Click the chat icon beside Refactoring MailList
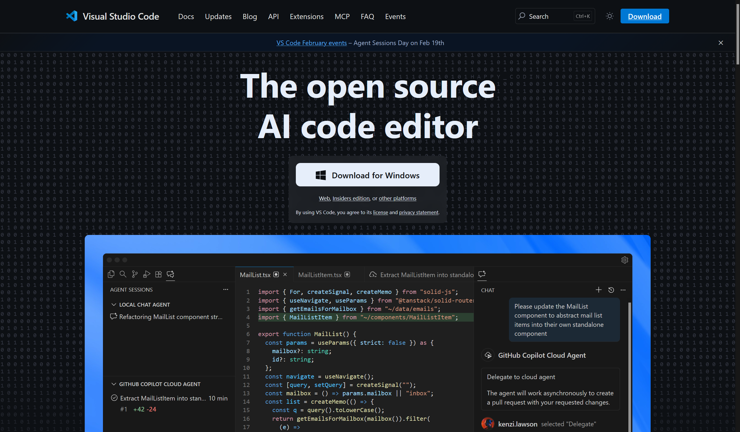This screenshot has width=740, height=432. tap(113, 317)
